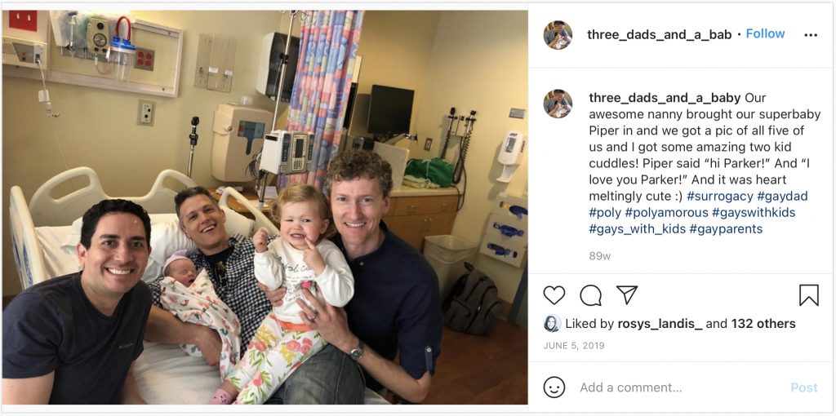Open the three-dot more options menu

click(811, 35)
